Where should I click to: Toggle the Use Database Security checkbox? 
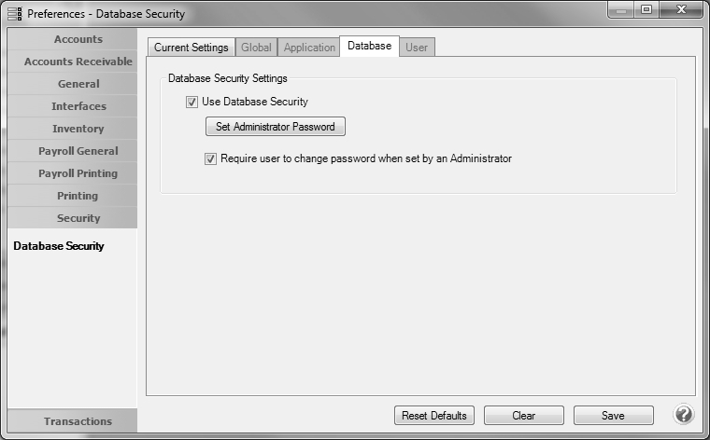[192, 102]
